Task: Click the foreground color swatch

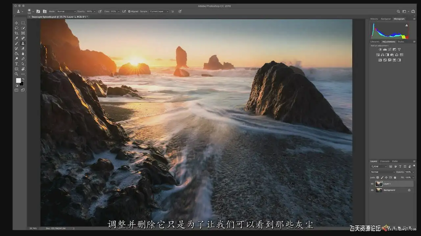Action: tap(18, 81)
